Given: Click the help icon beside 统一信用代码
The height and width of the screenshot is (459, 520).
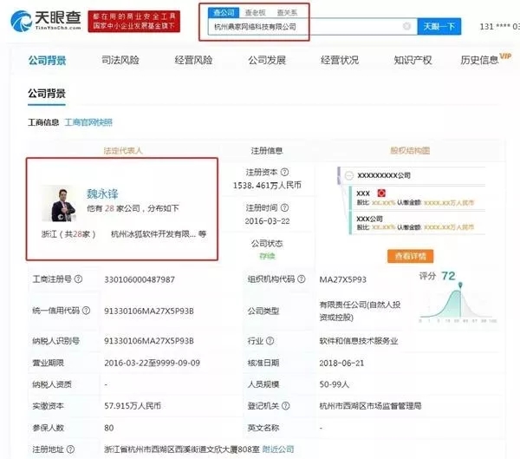Looking at the screenshot, I should 86,311.
